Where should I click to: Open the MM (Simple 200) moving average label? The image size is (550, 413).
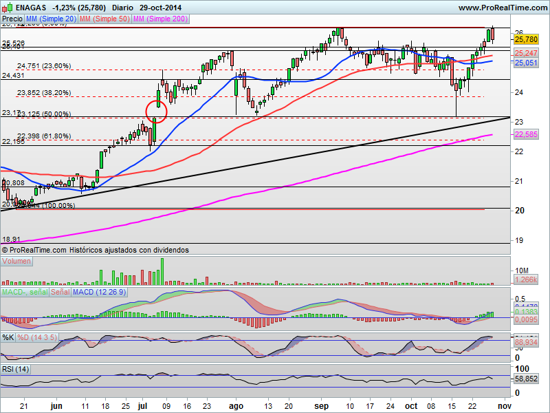pos(161,19)
